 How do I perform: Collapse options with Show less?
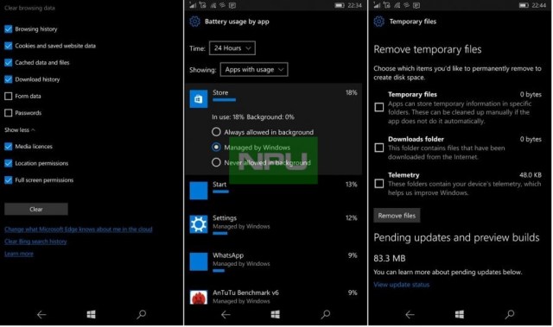click(20, 130)
